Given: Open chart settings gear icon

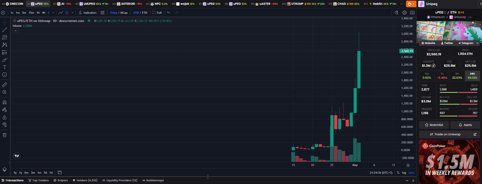Looking at the screenshot, I should coord(404,12).
